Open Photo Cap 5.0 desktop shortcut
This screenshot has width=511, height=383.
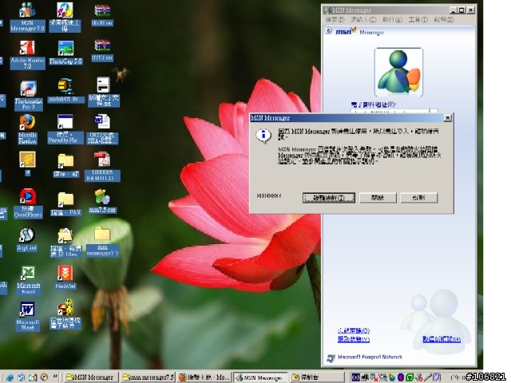tap(65, 52)
